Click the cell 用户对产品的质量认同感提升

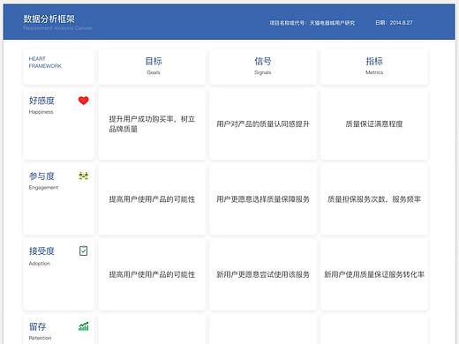[263, 123]
